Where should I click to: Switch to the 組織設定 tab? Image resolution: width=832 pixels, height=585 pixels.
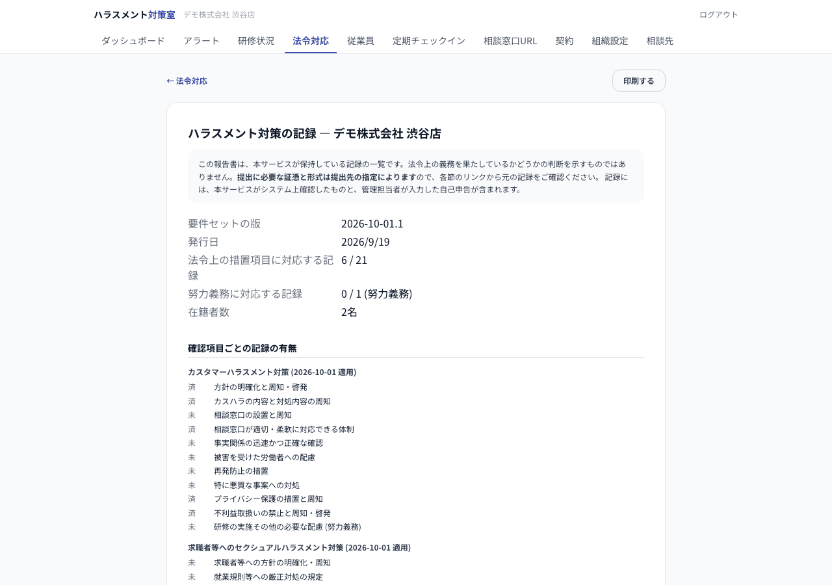(610, 40)
